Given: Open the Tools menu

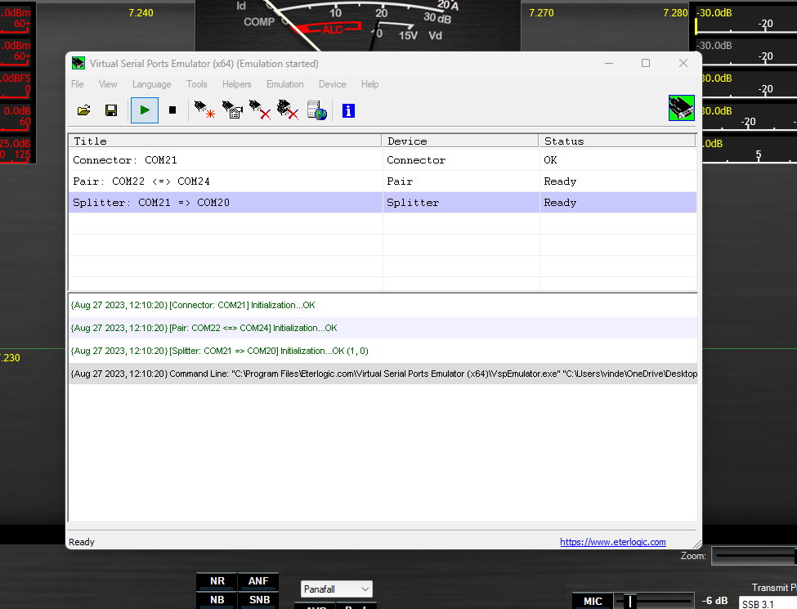Looking at the screenshot, I should (197, 84).
